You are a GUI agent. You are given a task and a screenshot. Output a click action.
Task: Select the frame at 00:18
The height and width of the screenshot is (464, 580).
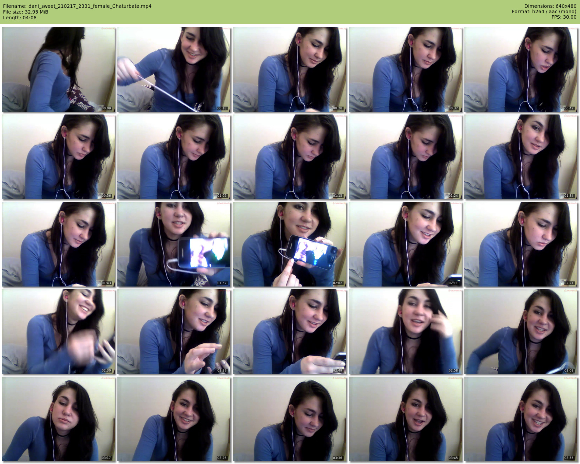(x=174, y=69)
